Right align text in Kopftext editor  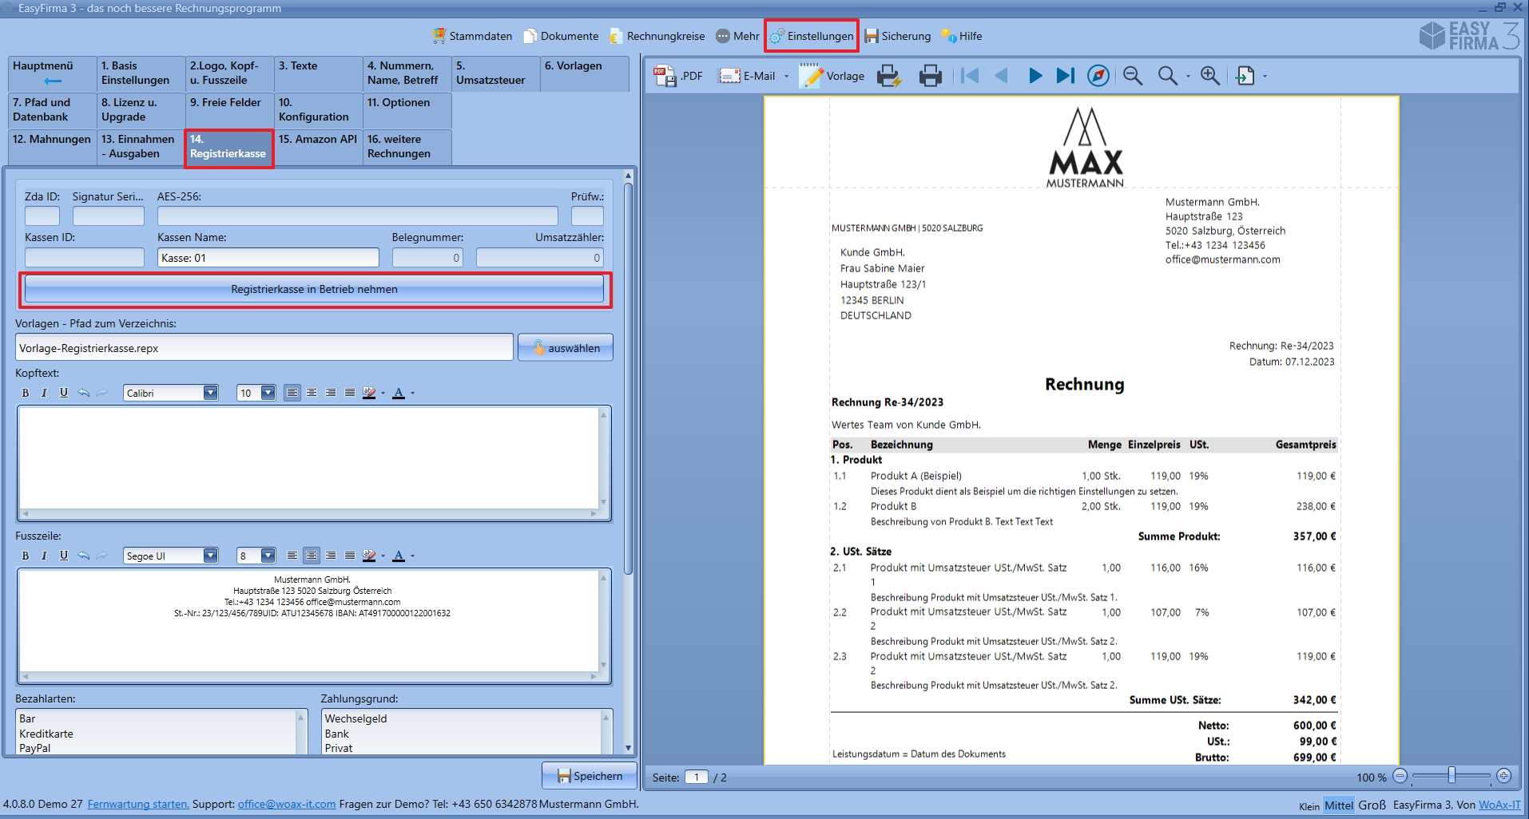331,393
